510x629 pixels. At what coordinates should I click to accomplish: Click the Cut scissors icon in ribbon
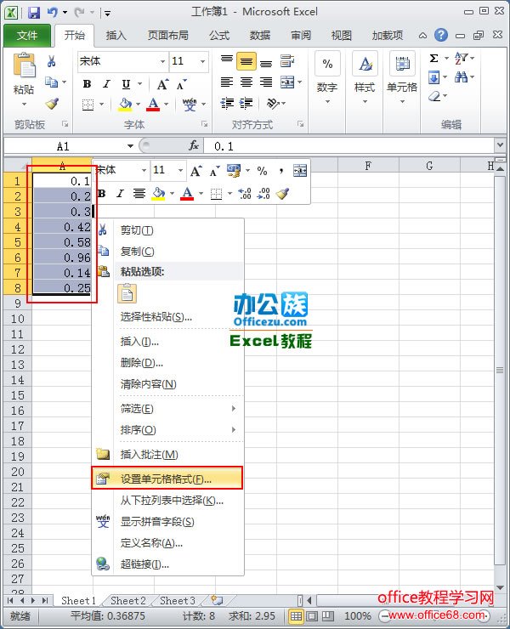[x=51, y=61]
